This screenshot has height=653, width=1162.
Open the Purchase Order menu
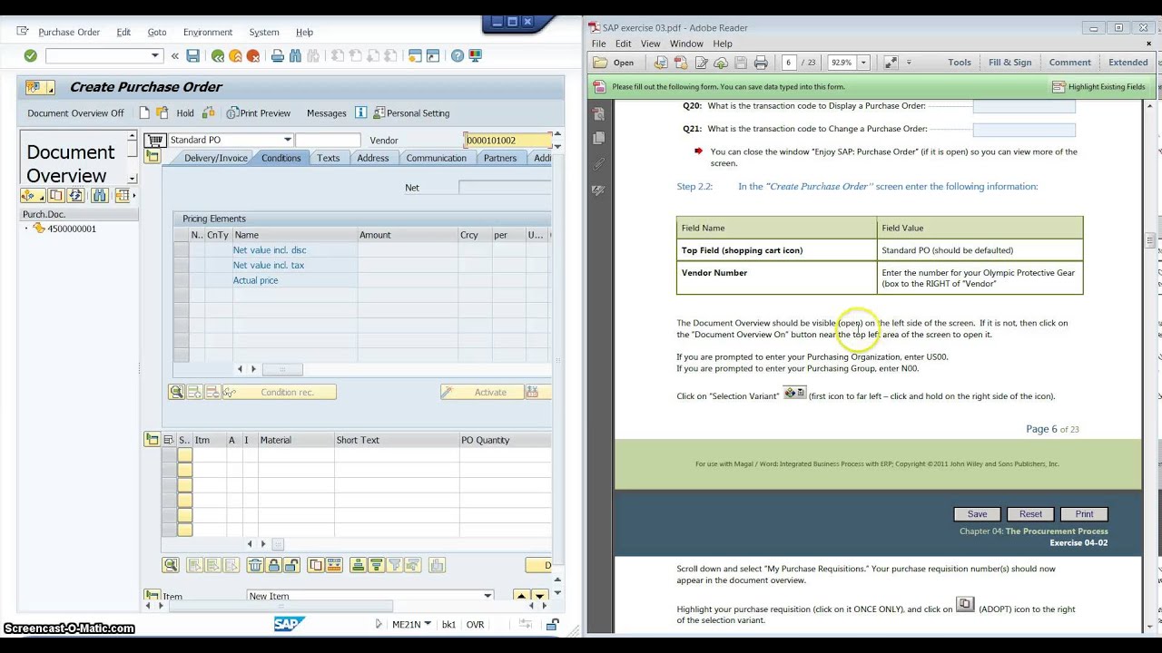tap(69, 32)
